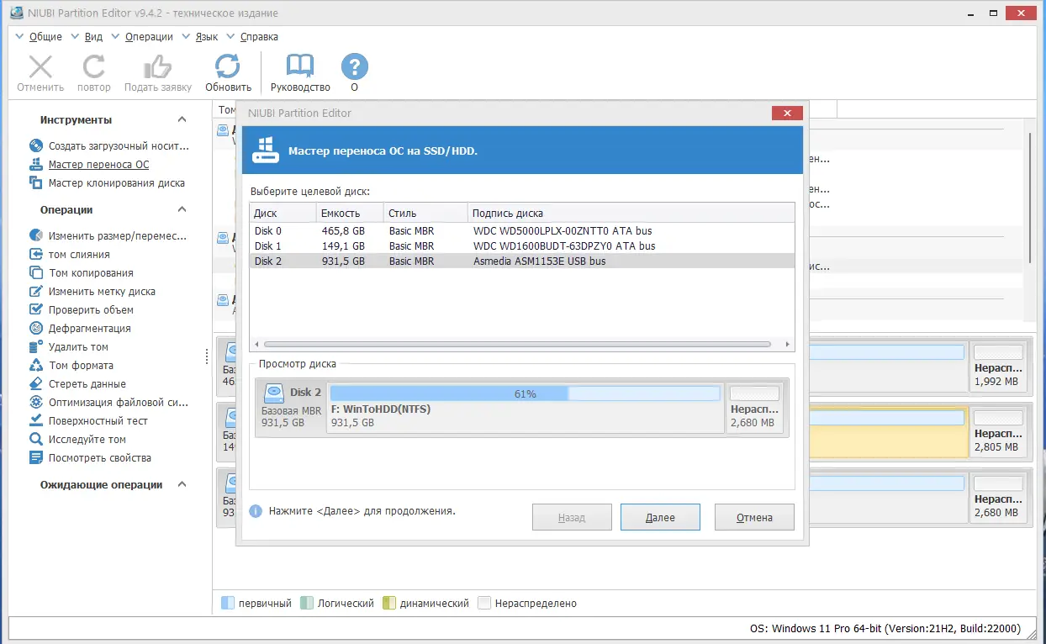
Task: Select the Поверхностный тест icon
Action: [x=36, y=421]
